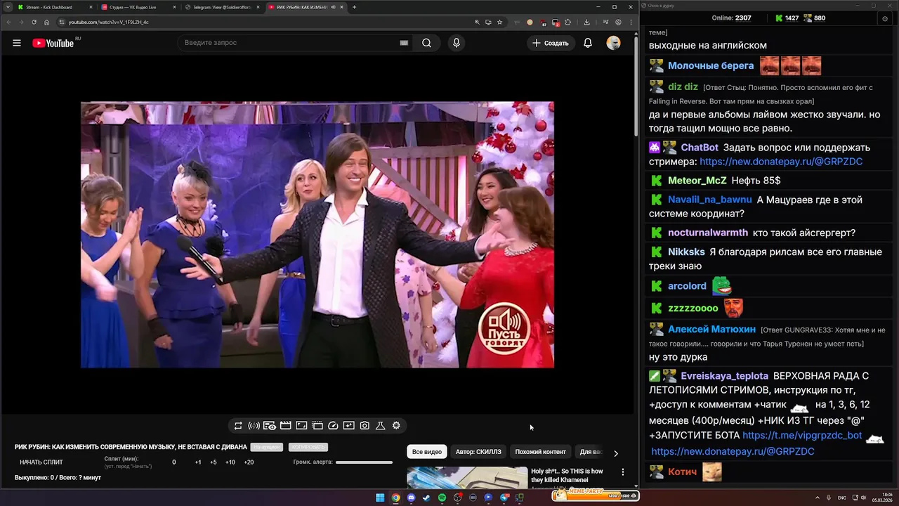The image size is (899, 506).
Task: Bookmark this page with the star
Action: click(x=499, y=22)
